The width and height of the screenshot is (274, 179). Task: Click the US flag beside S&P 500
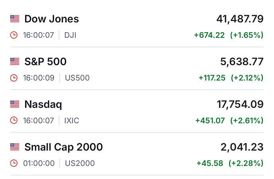point(15,62)
